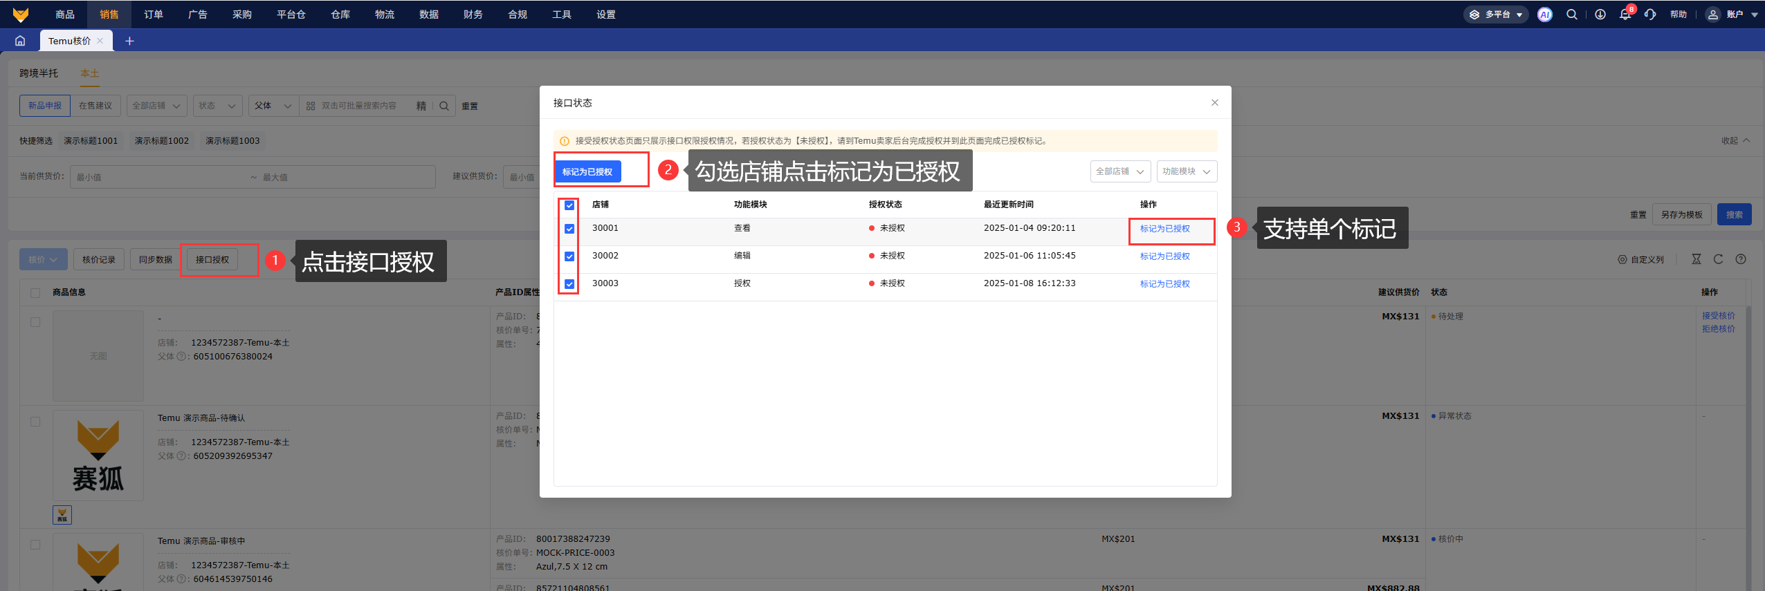Toggle the select-all checkbox in the dialog header
Viewport: 1765px width, 591px height.
(x=569, y=205)
